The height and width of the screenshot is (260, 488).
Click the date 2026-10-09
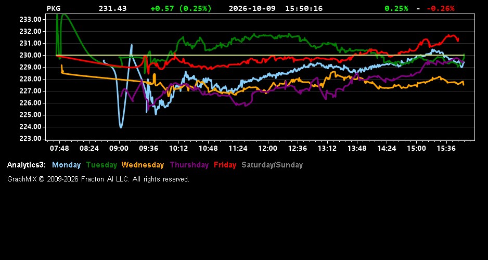pyautogui.click(x=252, y=9)
